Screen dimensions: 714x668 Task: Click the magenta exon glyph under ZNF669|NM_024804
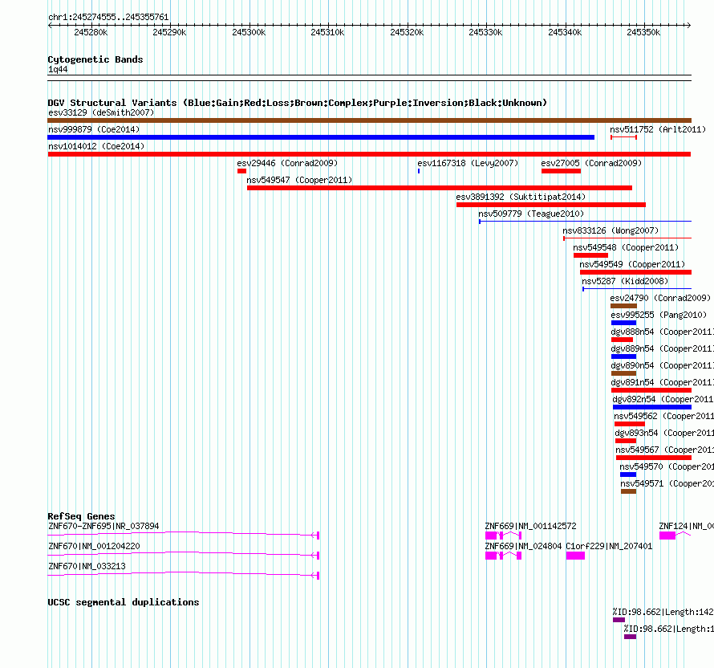pyautogui.click(x=491, y=556)
